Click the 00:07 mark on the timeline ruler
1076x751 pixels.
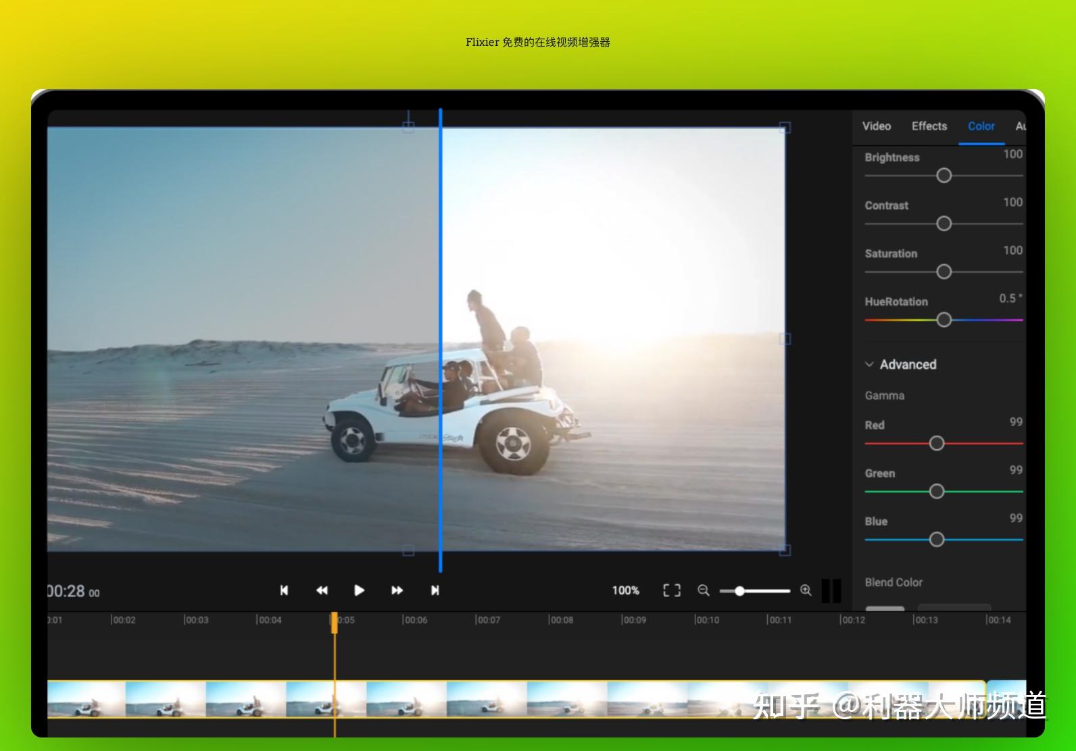[x=489, y=620]
